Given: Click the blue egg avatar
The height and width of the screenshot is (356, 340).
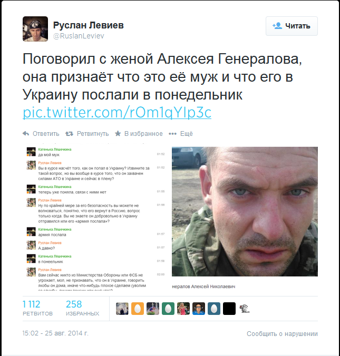Looking at the screenshot, I should tap(214, 309).
